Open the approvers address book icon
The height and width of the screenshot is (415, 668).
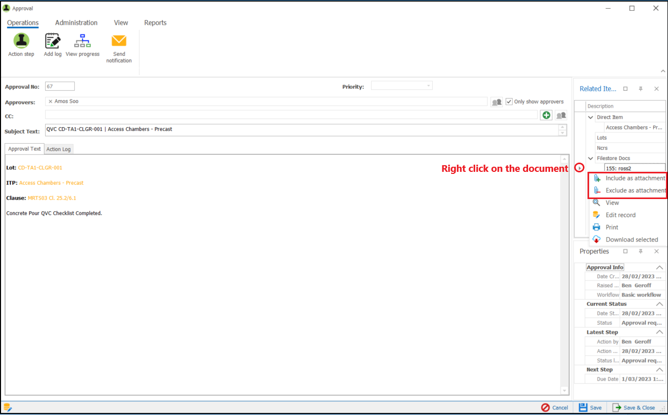tap(496, 102)
